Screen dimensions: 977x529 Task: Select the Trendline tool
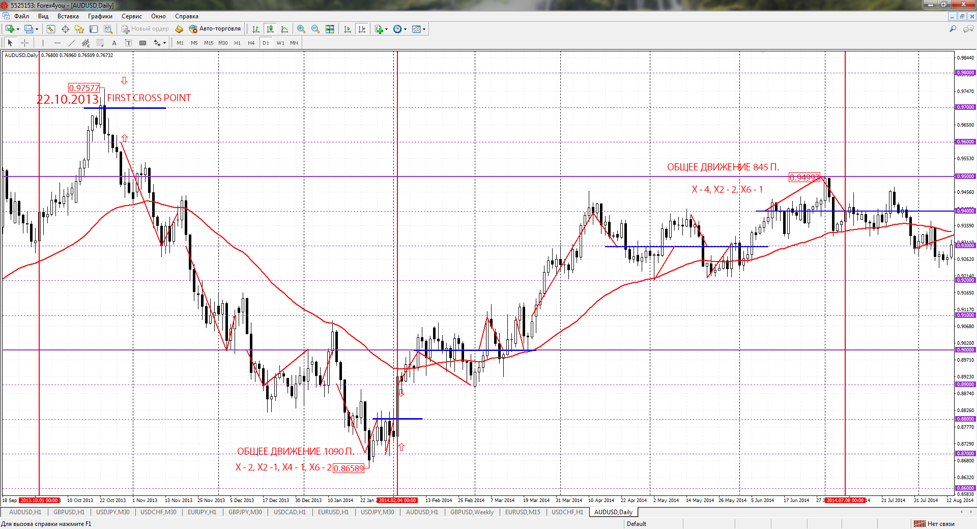[71, 43]
